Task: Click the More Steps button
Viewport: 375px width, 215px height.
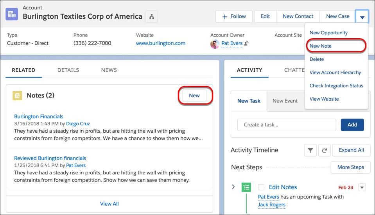Action: 350,167
